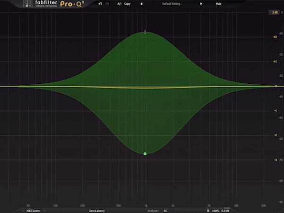
Task: Click the -3 gain scale label
Action: tap(275, 160)
